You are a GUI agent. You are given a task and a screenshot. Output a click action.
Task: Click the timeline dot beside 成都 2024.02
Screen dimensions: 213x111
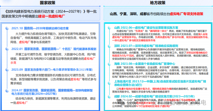pyautogui.click(x=109, y=97)
